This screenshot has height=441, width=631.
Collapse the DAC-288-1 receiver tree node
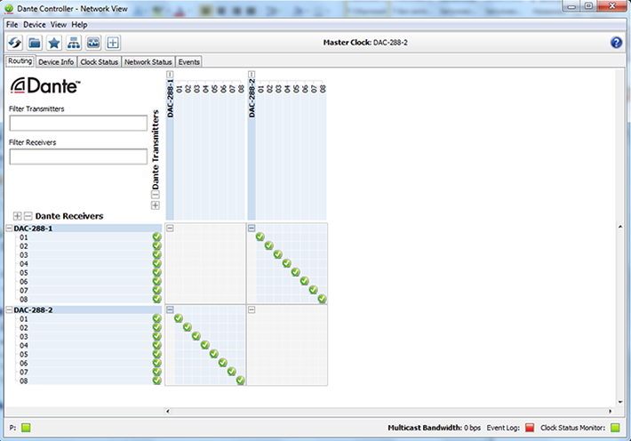9,229
